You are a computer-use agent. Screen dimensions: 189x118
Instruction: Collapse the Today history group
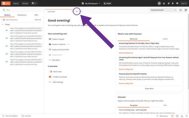pyautogui.click(x=2, y=24)
